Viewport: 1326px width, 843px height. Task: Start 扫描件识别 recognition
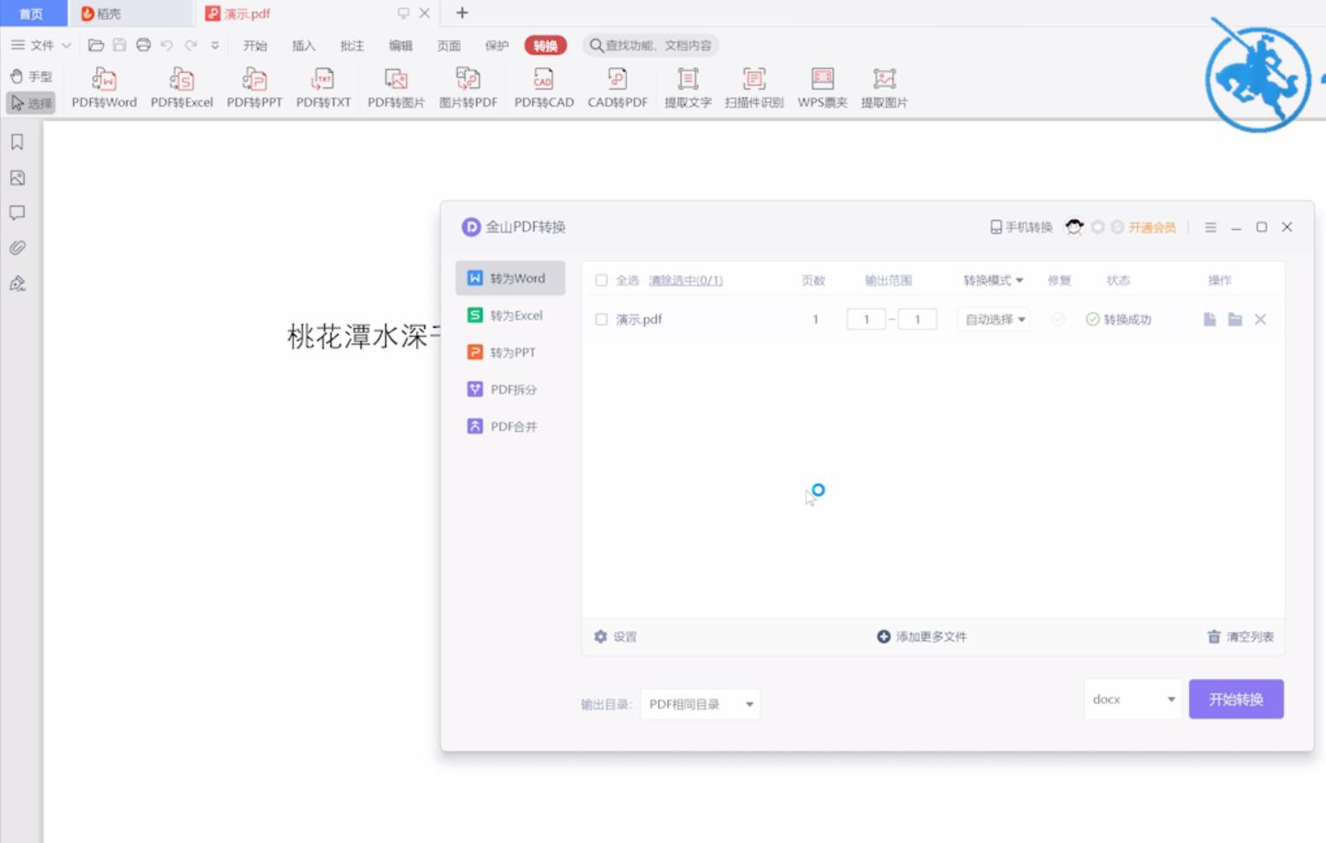754,88
